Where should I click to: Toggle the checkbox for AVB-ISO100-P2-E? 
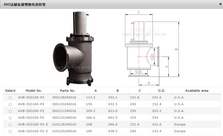click(10, 125)
